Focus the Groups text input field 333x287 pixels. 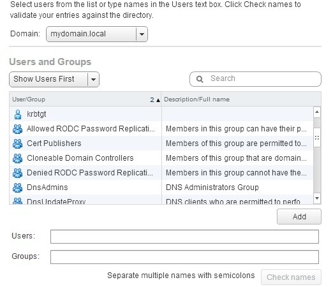coord(184,257)
